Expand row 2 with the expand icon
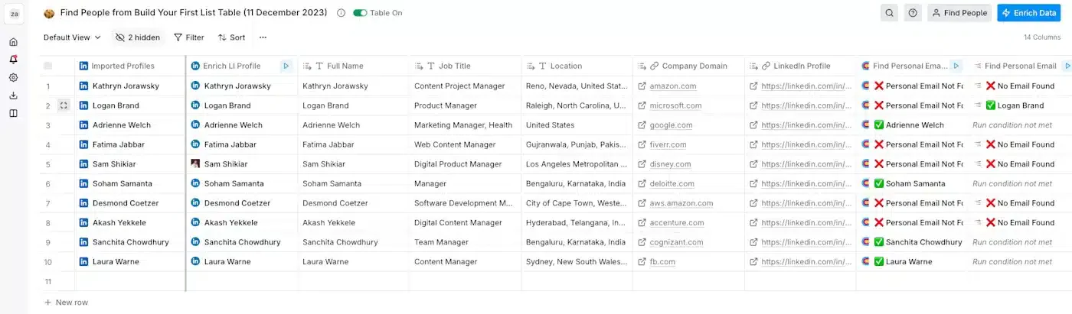 pyautogui.click(x=64, y=105)
